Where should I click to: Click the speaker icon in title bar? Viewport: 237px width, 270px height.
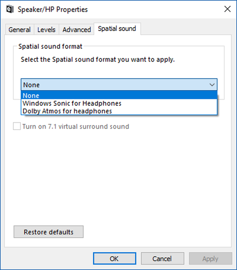coord(10,9)
